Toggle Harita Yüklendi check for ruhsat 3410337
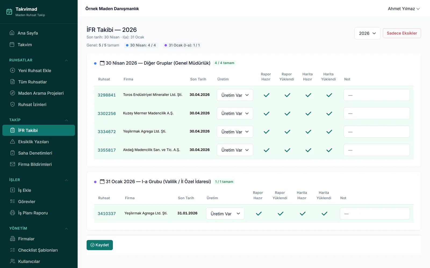Viewport: 430px width, 268px height. 324,214
